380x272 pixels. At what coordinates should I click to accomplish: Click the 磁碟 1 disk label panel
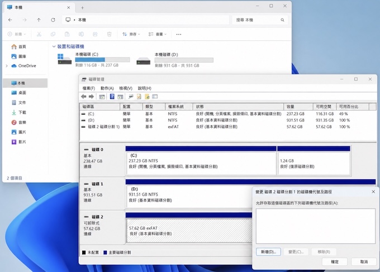pyautogui.click(x=102, y=193)
